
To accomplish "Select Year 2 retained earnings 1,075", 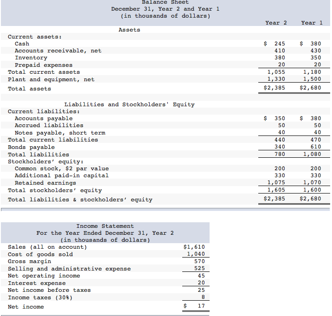I will pos(276,182).
